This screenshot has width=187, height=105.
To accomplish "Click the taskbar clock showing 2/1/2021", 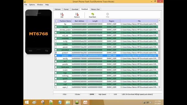I will (158, 102).
